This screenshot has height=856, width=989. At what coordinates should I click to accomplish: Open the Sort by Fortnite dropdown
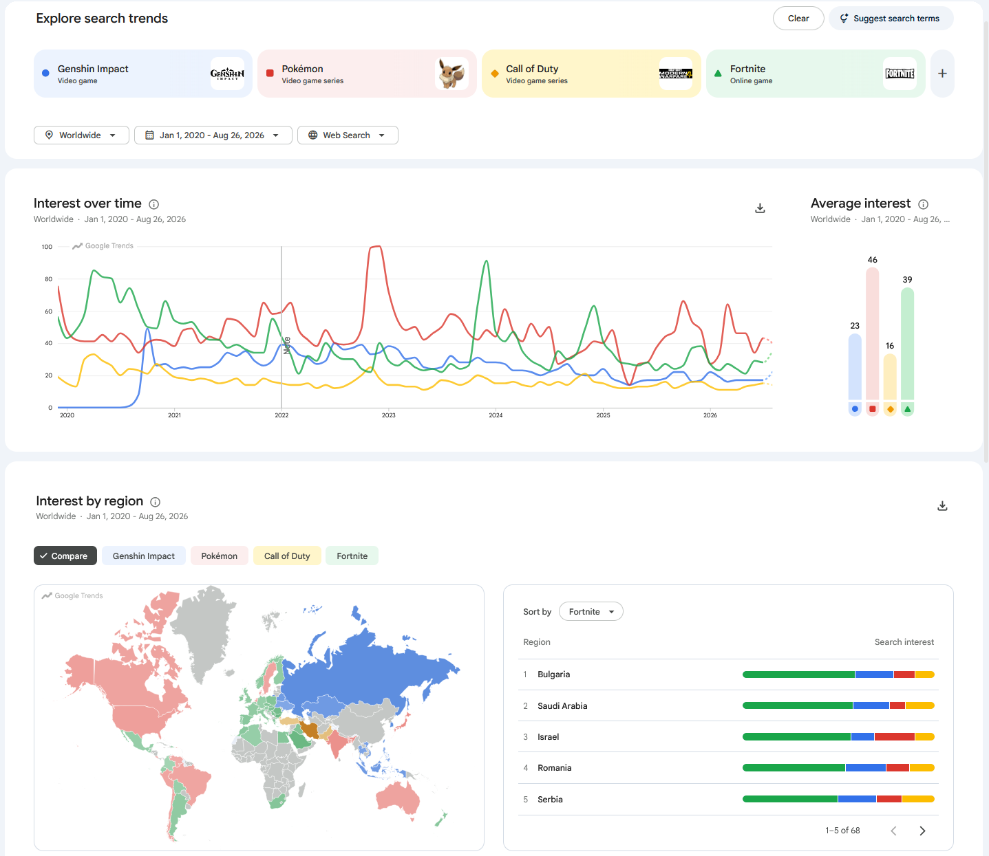591,612
